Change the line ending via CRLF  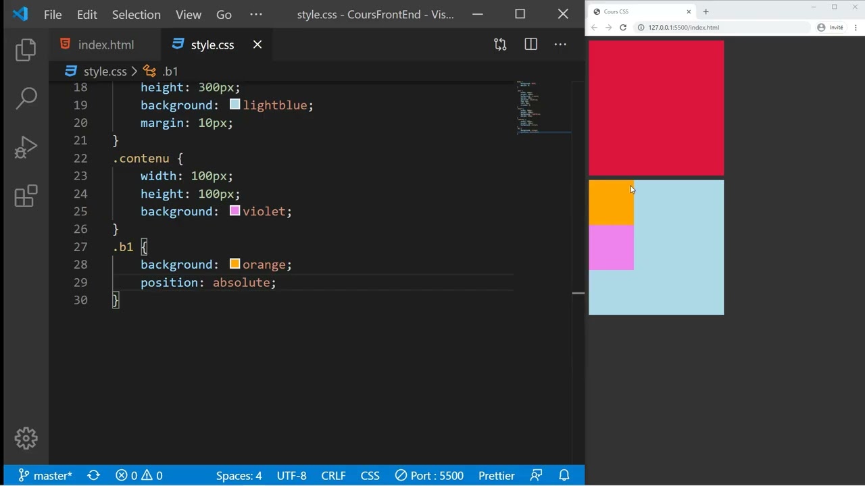pyautogui.click(x=333, y=475)
